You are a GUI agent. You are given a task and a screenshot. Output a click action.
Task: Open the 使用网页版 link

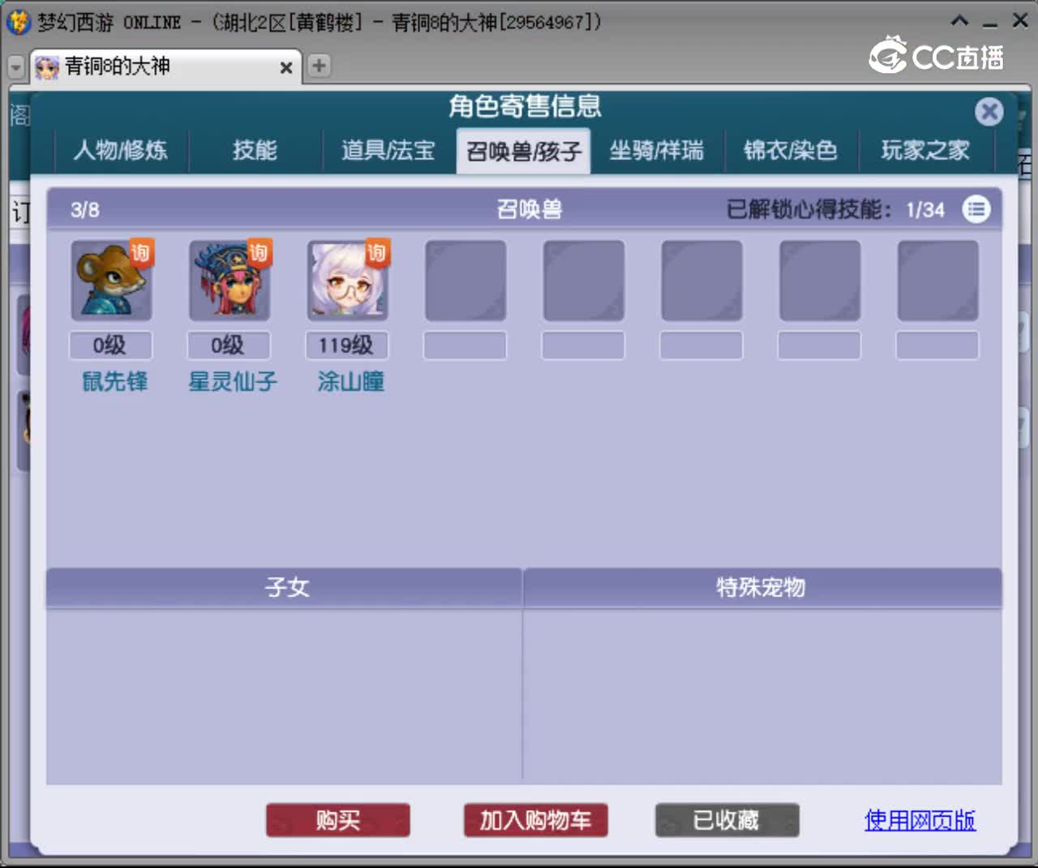pos(920,820)
